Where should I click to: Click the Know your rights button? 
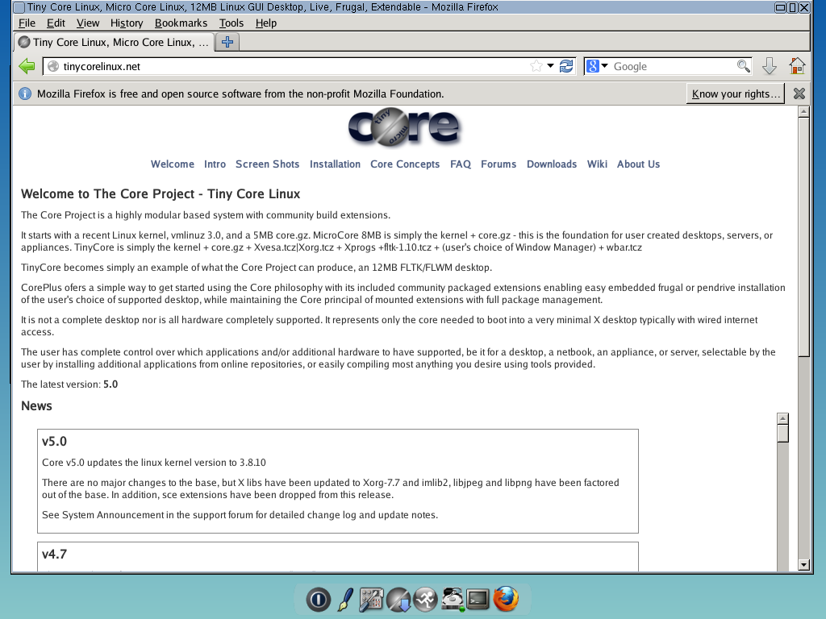736,93
